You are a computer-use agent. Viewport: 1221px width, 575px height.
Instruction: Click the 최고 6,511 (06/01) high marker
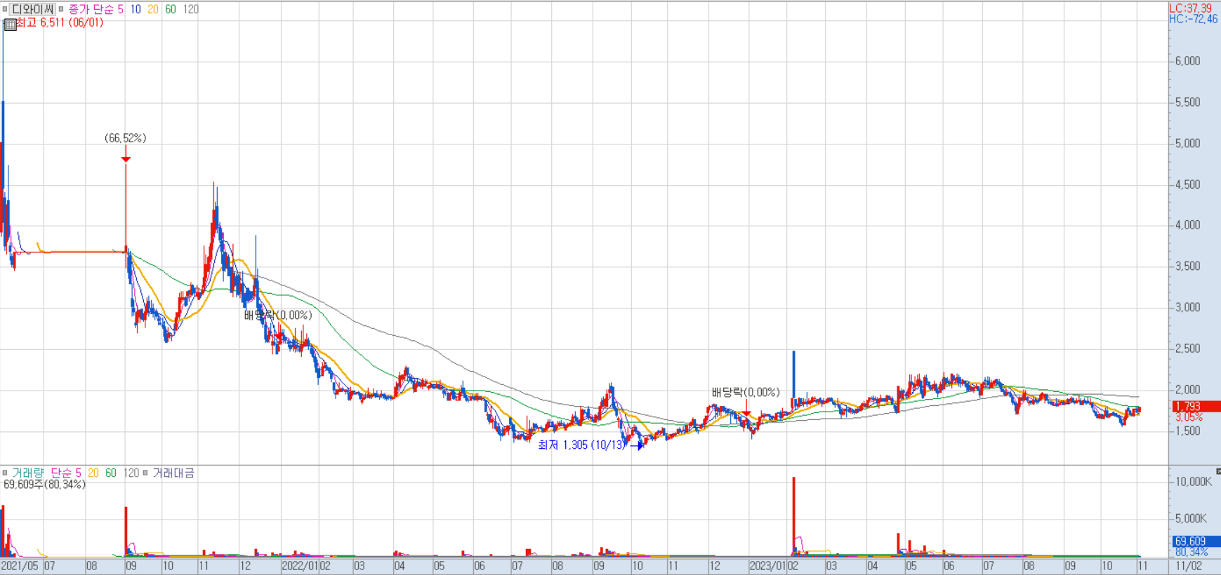tap(60, 22)
